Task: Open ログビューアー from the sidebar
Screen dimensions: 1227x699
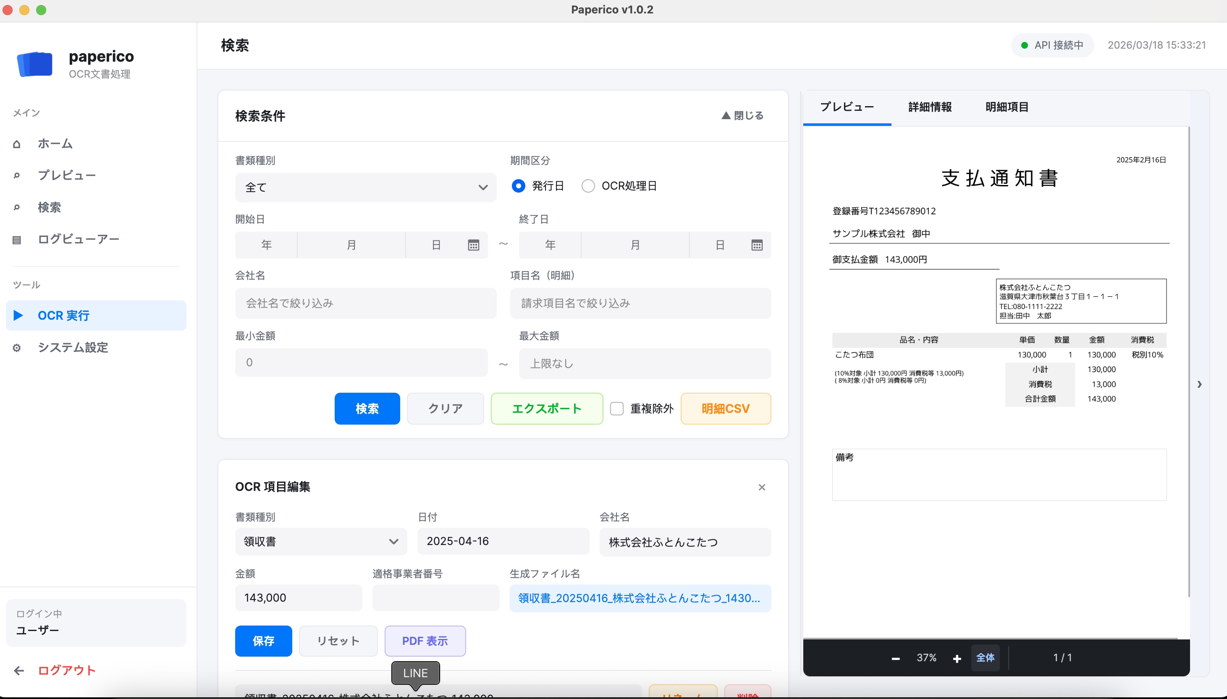Action: tap(78, 239)
